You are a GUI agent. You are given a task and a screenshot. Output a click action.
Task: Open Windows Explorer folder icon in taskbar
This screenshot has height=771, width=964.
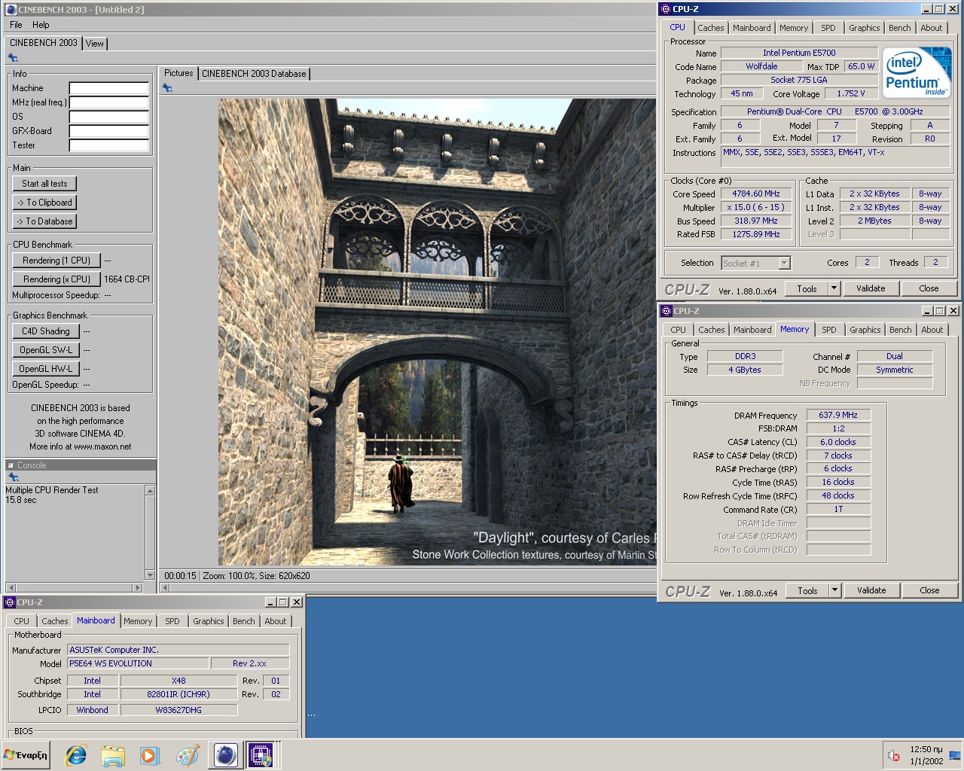tap(113, 755)
